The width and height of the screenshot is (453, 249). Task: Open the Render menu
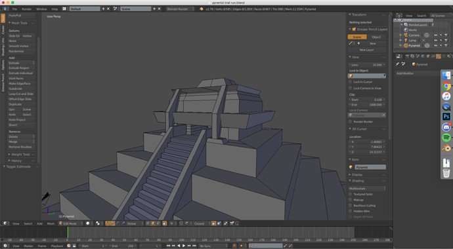point(26,9)
